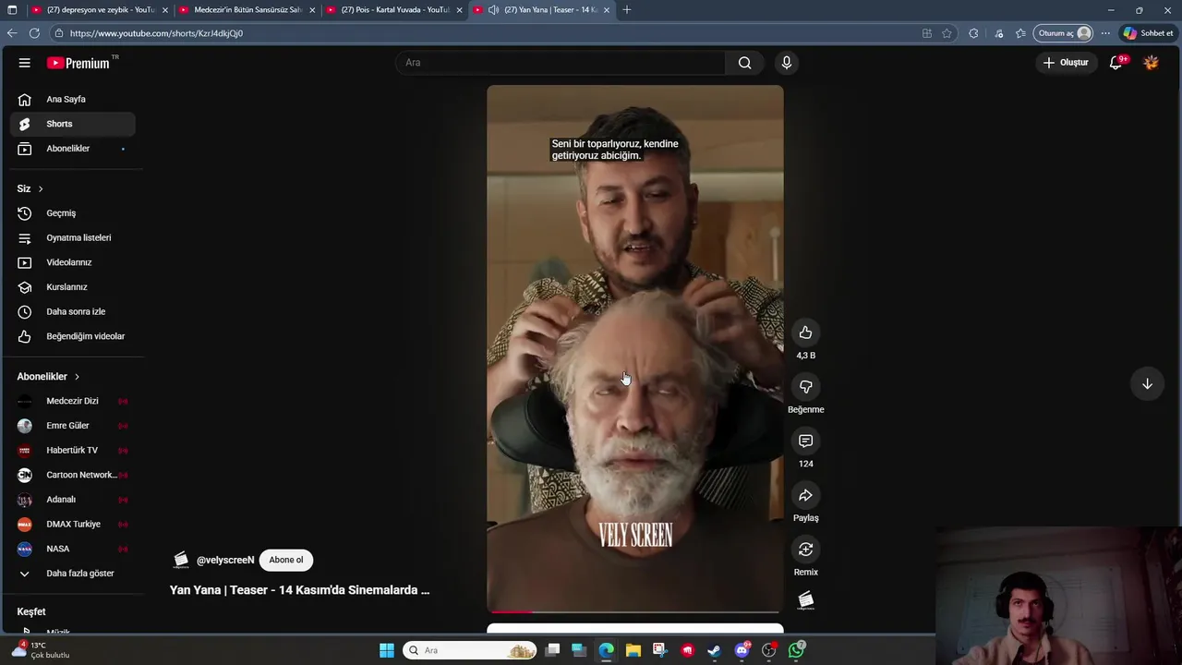Like the Short with thumbs up
This screenshot has height=665, width=1182.
pos(805,332)
